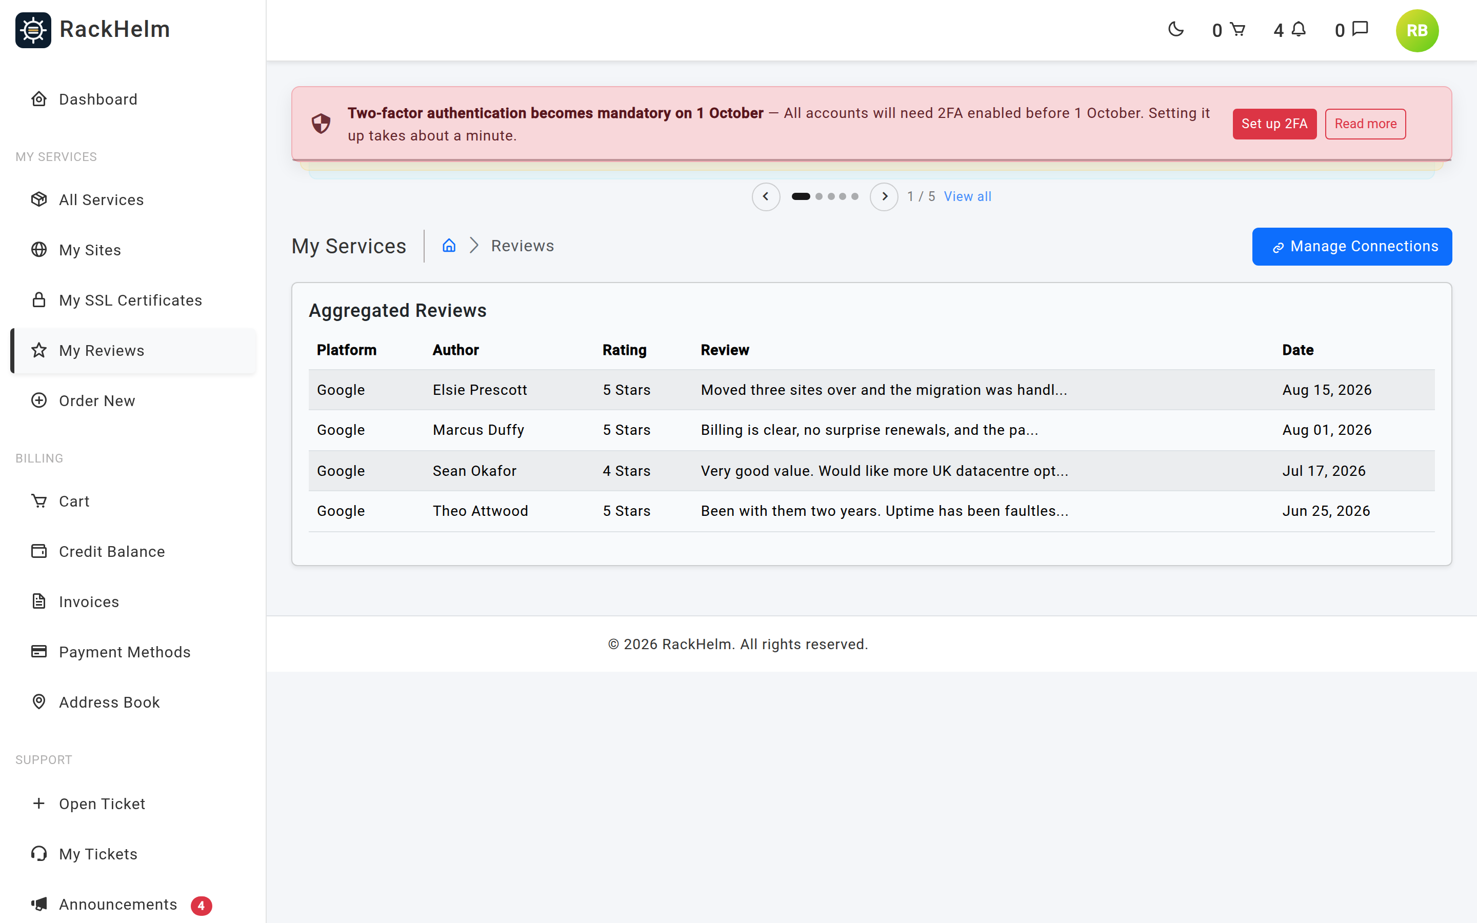Click the RackHelm logo icon
Viewport: 1477px width, 923px height.
[x=33, y=30]
